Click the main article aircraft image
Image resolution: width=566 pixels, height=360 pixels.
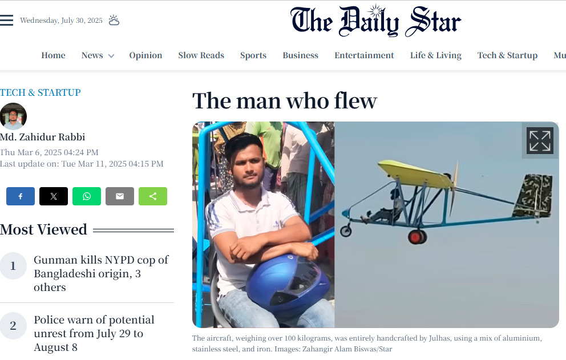(x=375, y=225)
